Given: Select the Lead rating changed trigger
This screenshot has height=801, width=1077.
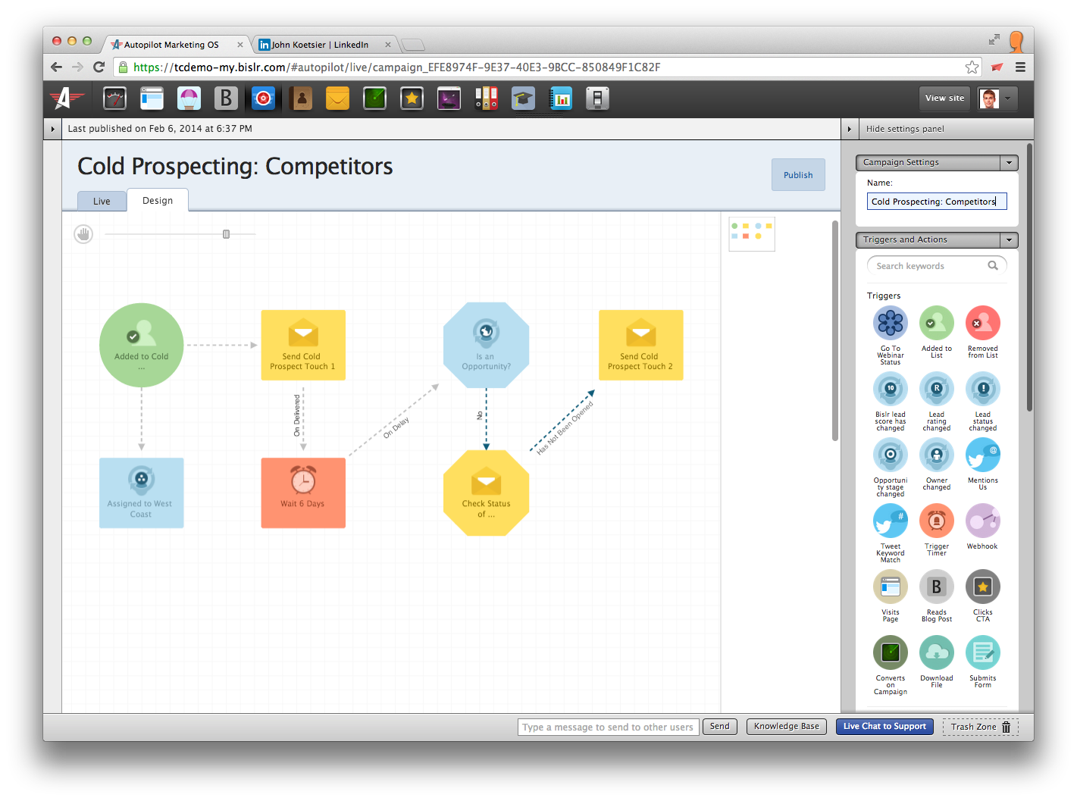Looking at the screenshot, I should 937,389.
